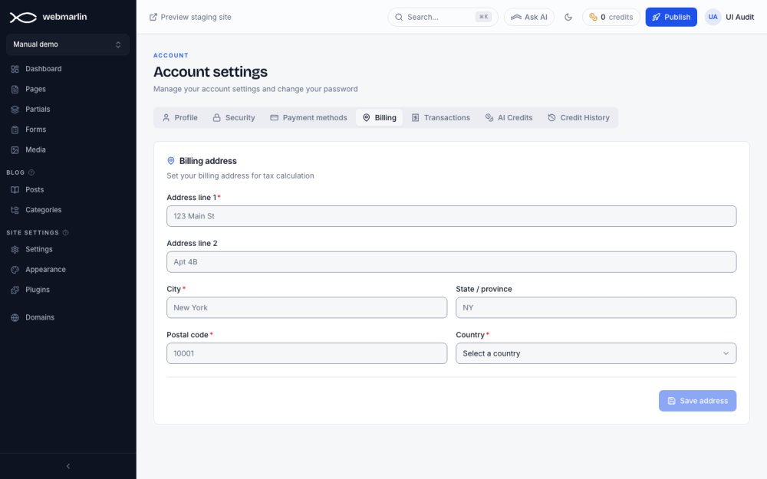Click the Ask AI button
The image size is (767, 479).
click(x=528, y=17)
